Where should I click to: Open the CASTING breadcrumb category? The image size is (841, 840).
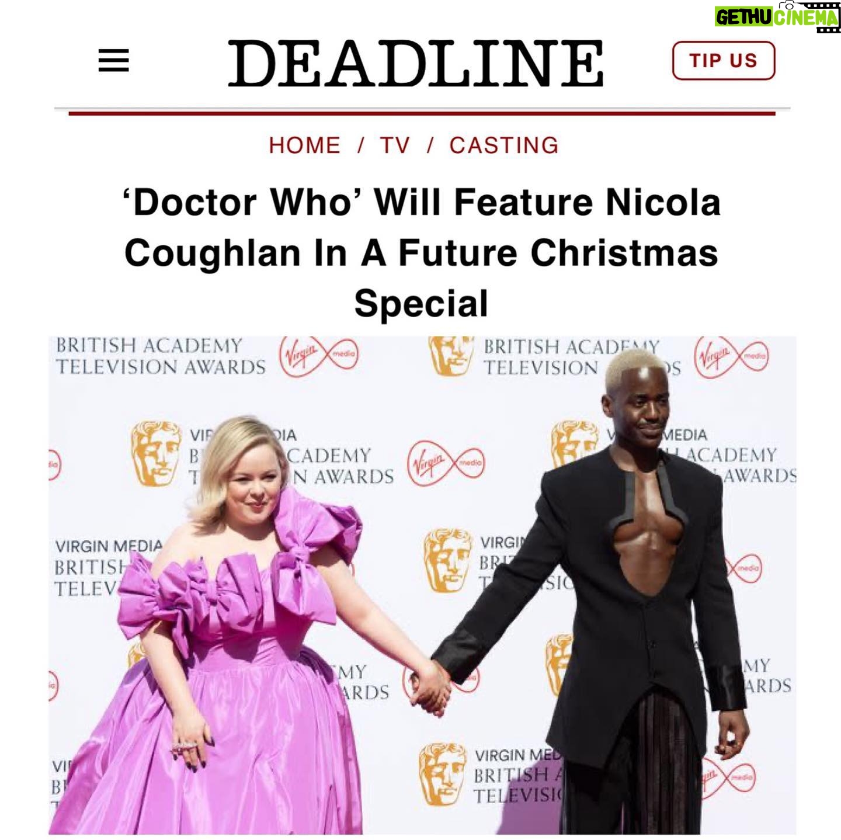(504, 145)
